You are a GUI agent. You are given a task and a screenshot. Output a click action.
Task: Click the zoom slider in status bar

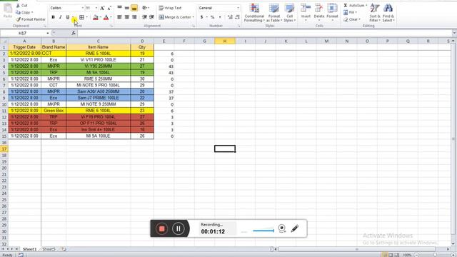[436, 255]
